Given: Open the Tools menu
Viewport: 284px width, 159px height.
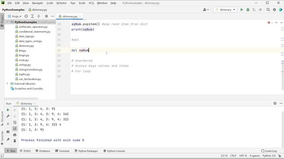Looking at the screenshot, I should (82, 3).
